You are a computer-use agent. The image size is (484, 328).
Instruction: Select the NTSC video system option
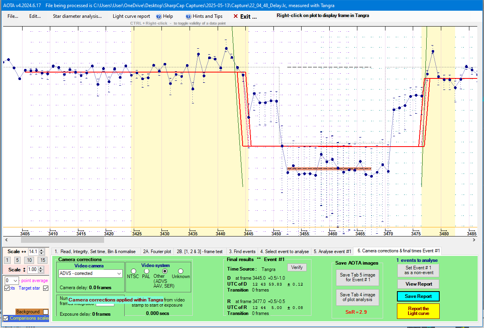pyautogui.click(x=133, y=271)
